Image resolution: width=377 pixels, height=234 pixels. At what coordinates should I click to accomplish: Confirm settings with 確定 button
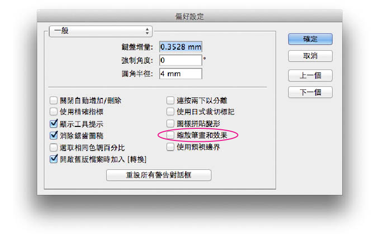tap(310, 39)
